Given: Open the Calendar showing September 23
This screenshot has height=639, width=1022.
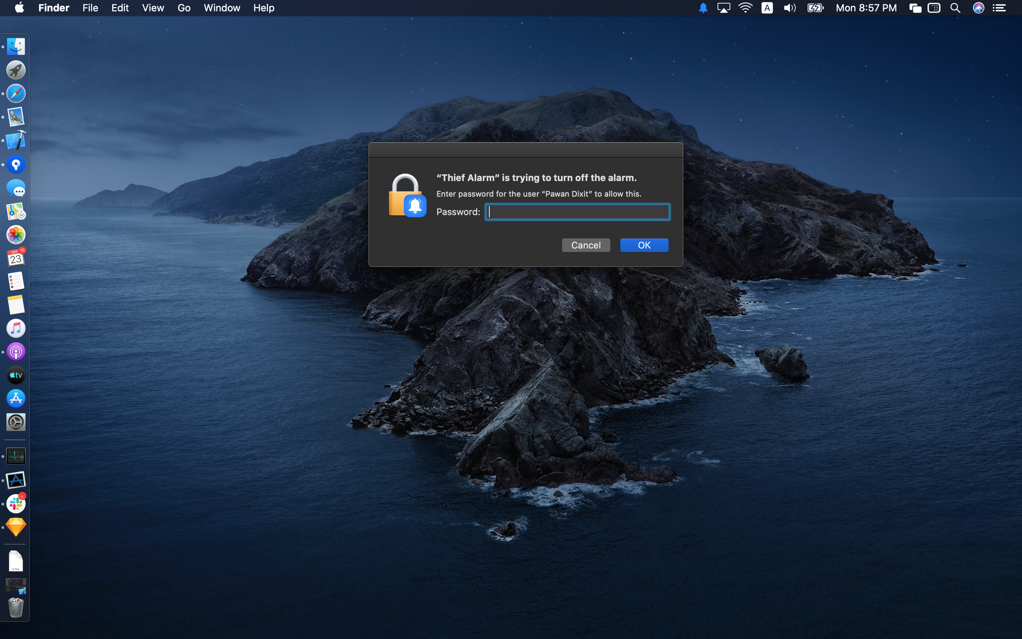Looking at the screenshot, I should tap(16, 258).
